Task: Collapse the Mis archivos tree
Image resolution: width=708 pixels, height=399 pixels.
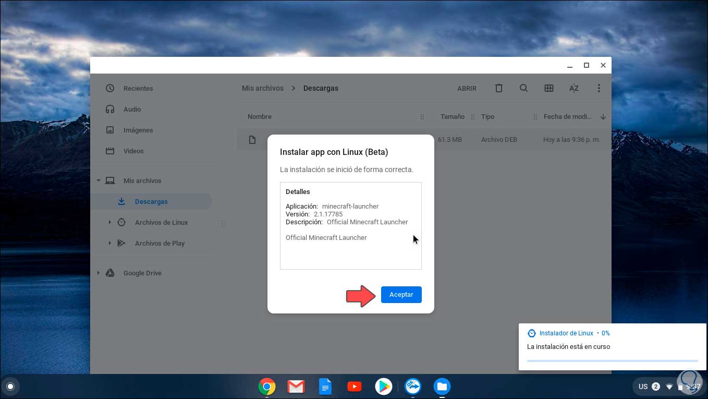Action: point(98,180)
